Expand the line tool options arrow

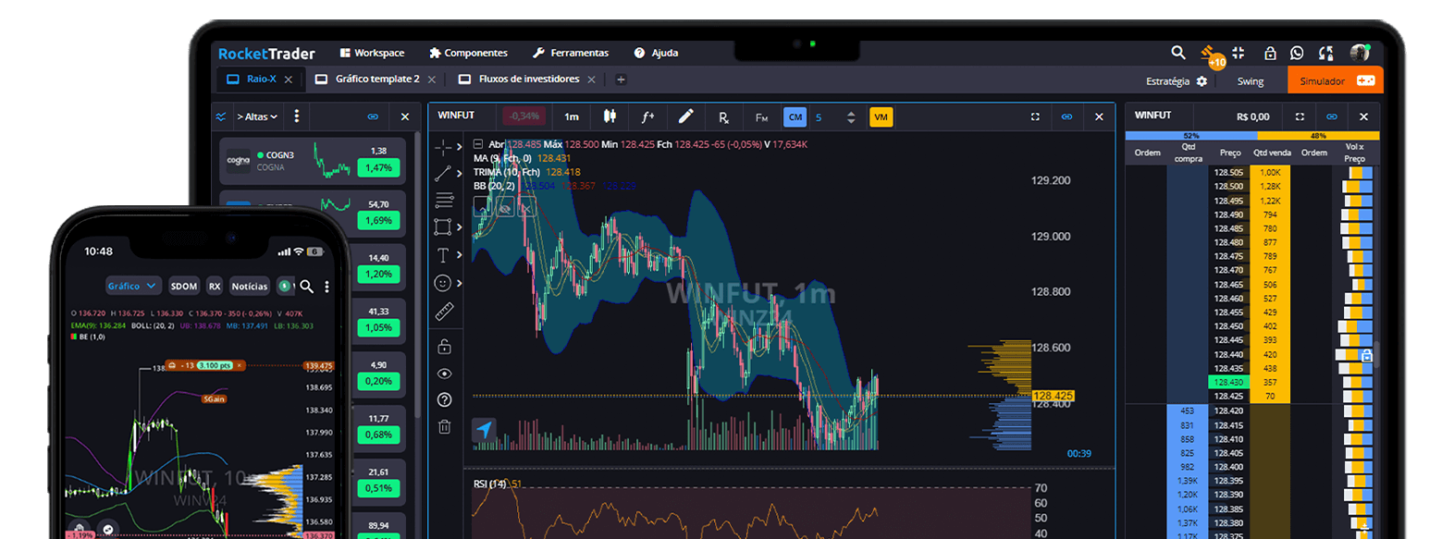point(459,173)
